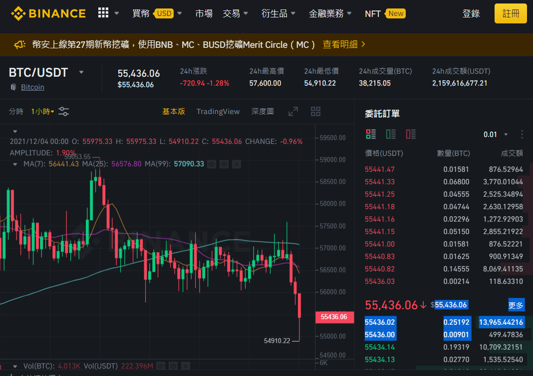This screenshot has width=533, height=376.
Task: Open the multi-chart layout grid icon
Action: pos(315,112)
